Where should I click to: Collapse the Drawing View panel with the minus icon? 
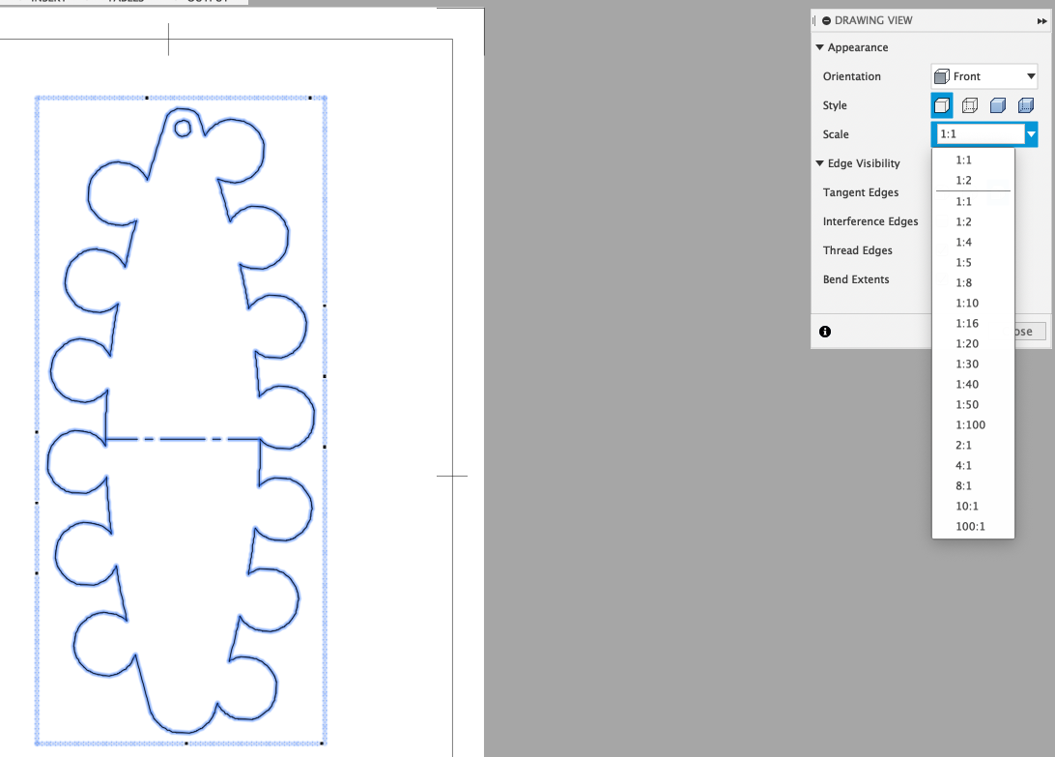coord(826,21)
